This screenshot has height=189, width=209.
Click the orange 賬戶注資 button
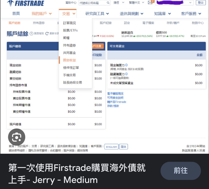(98, 46)
